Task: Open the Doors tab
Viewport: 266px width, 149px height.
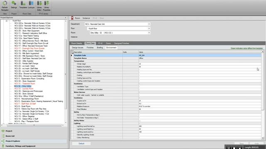Action: pyautogui.click(x=108, y=43)
